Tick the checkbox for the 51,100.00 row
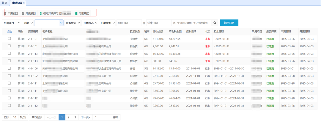Image resolution: width=321 pixels, height=136 pixels. [9, 38]
